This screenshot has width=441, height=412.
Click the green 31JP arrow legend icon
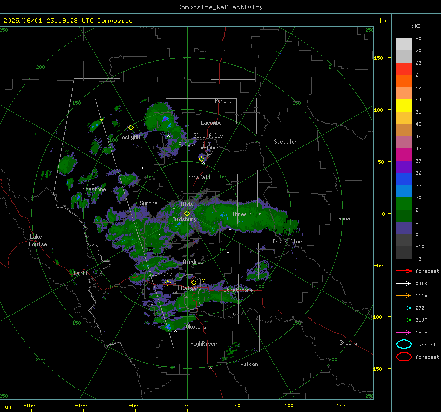404,320
